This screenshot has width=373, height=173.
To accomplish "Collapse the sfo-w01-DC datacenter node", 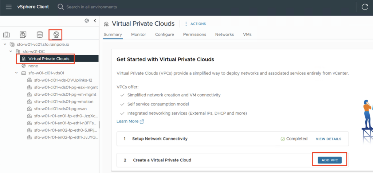I will tap(11, 52).
